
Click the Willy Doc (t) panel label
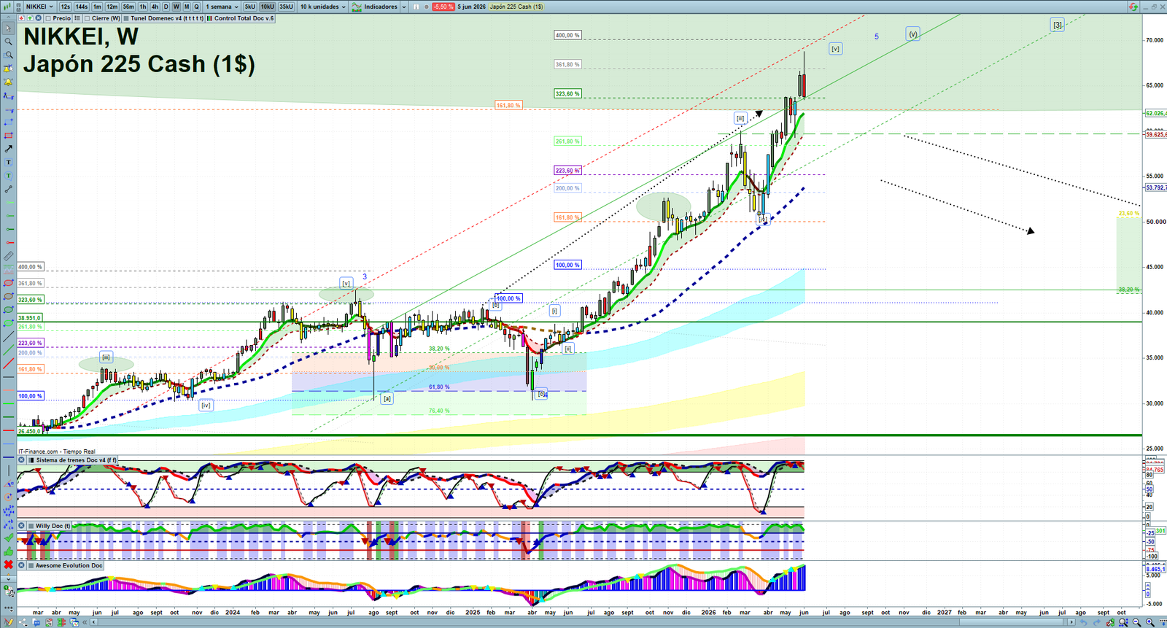[x=53, y=526]
